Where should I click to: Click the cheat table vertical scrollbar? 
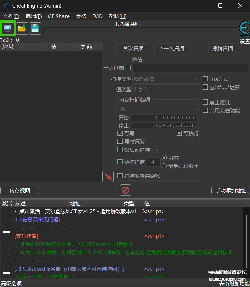pos(246,242)
